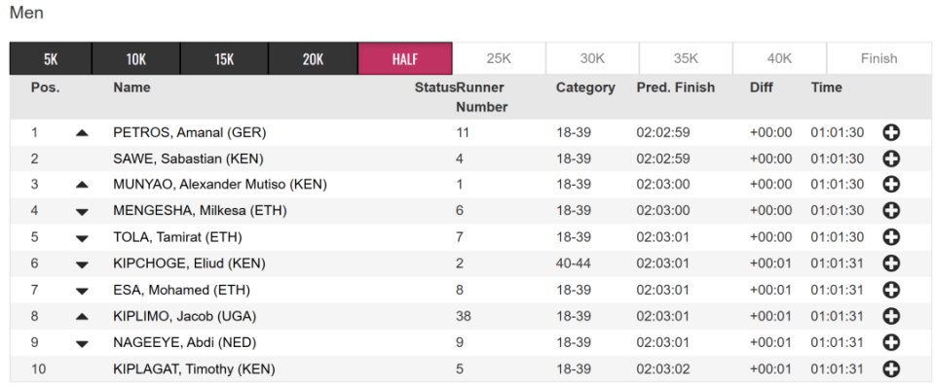935x385 pixels.
Task: Expand NAGEEYE, Abdi row with plus icon
Action: (x=891, y=343)
